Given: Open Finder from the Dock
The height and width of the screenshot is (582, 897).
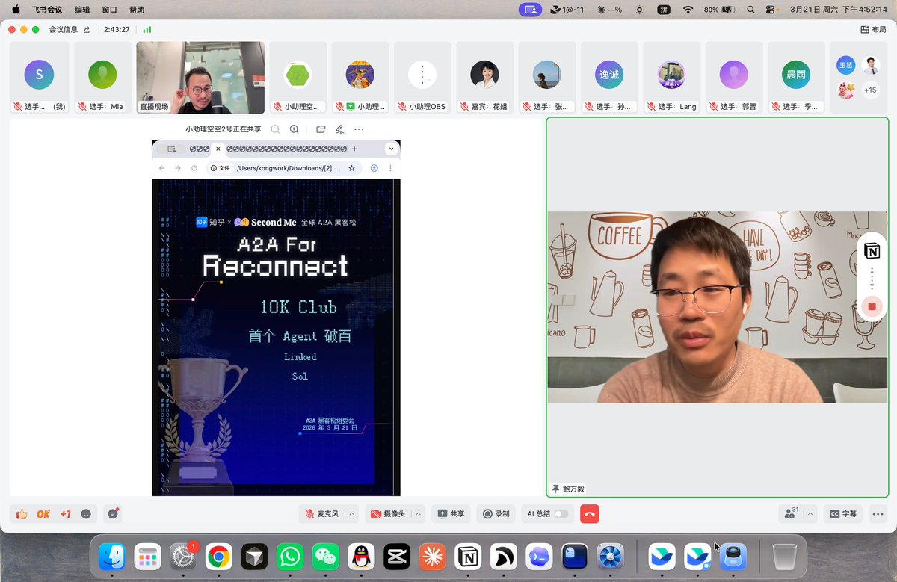Looking at the screenshot, I should tap(113, 557).
